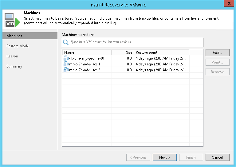Click the VM icon for mr-c-7mode-iscsi1
This screenshot has height=167, width=236.
[66, 64]
